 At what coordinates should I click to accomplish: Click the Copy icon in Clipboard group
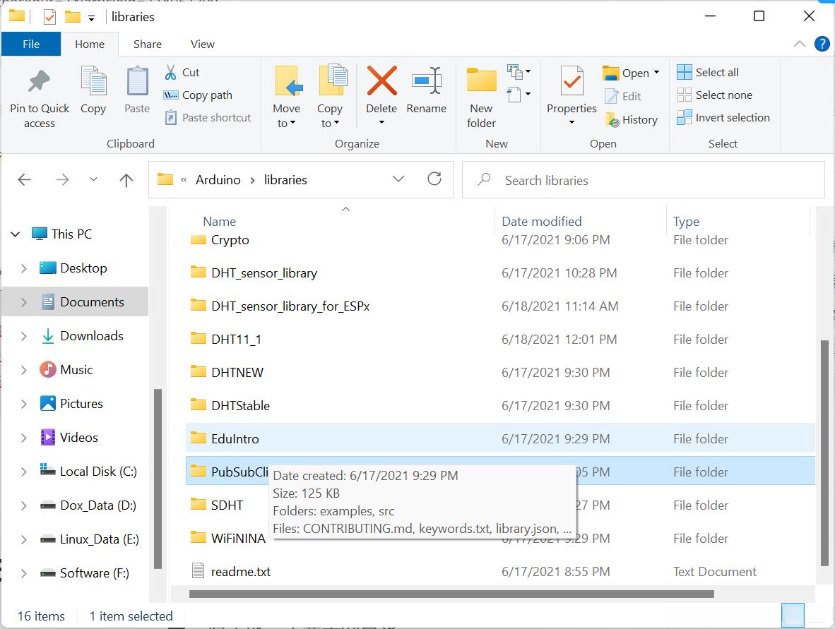click(x=93, y=81)
